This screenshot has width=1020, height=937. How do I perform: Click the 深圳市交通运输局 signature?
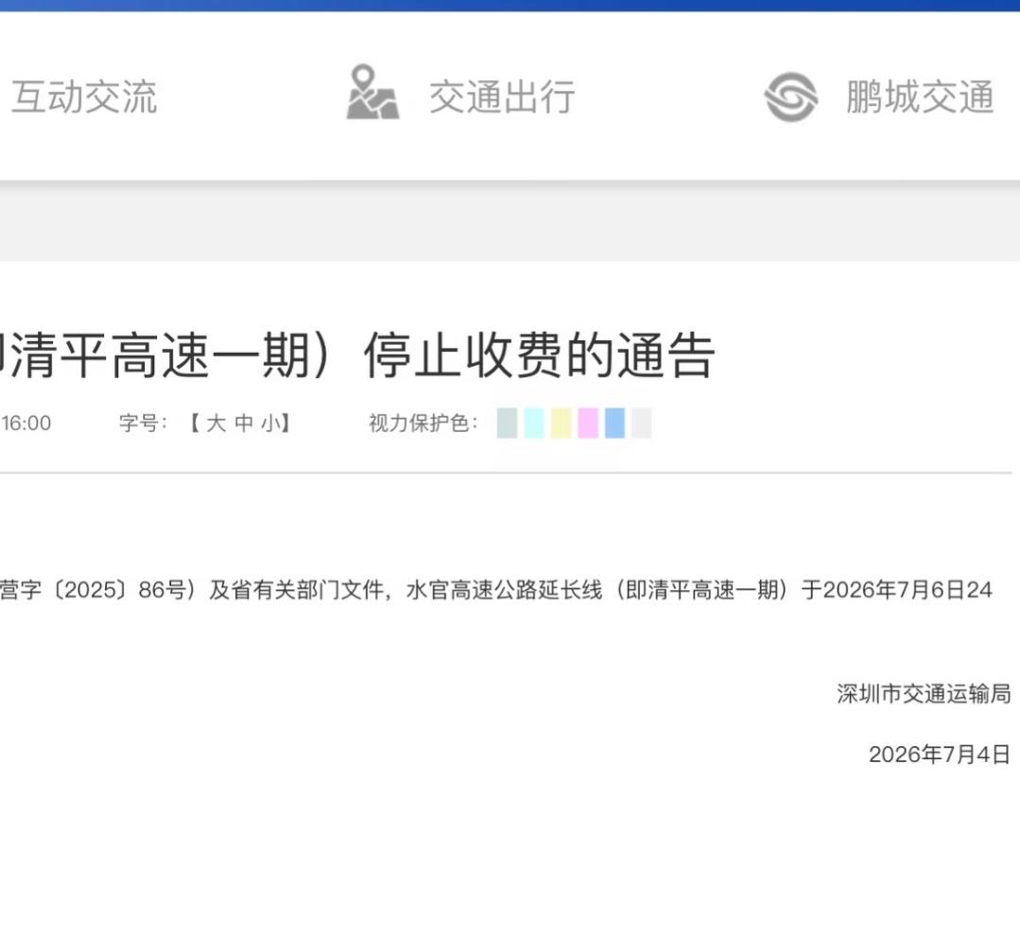point(924,694)
